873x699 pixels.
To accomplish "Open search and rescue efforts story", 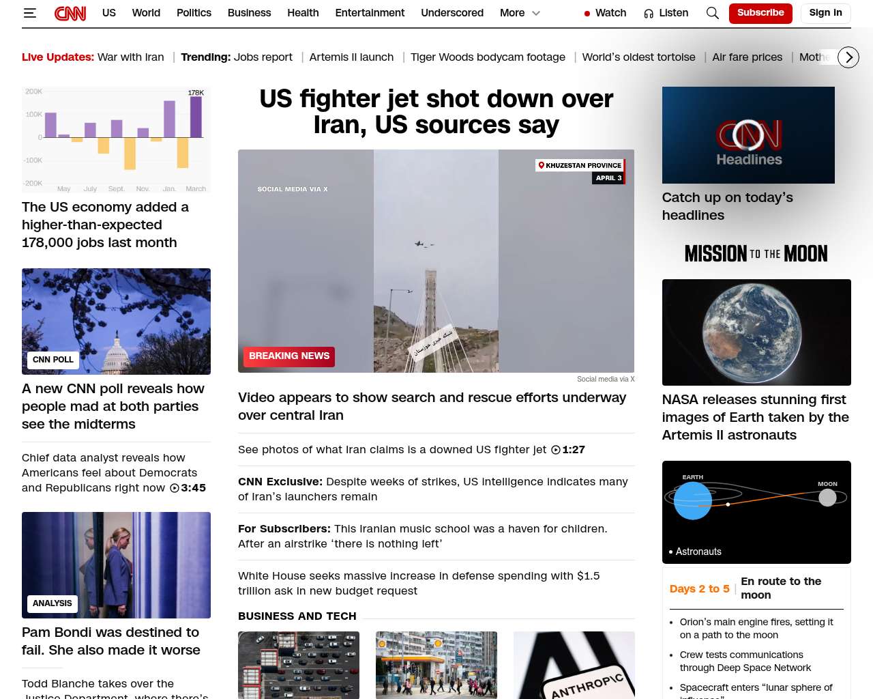I will pos(432,406).
